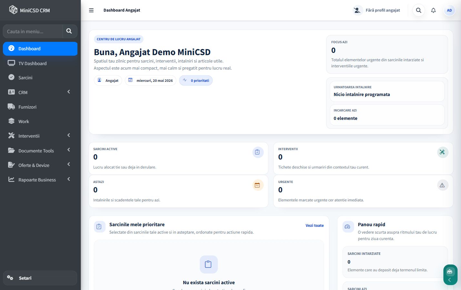Image resolution: width=461 pixels, height=290 pixels.
Task: Follow the Vezi toate link
Action: click(315, 226)
